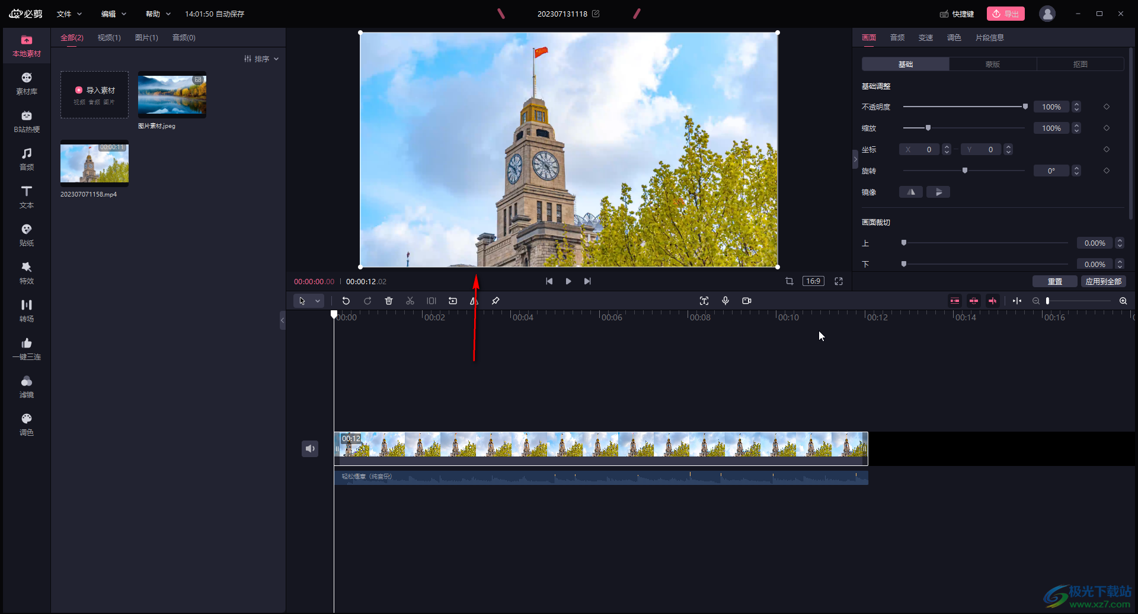The width and height of the screenshot is (1138, 614).
Task: Click the zoom in magnifier on timeline
Action: 1123,301
